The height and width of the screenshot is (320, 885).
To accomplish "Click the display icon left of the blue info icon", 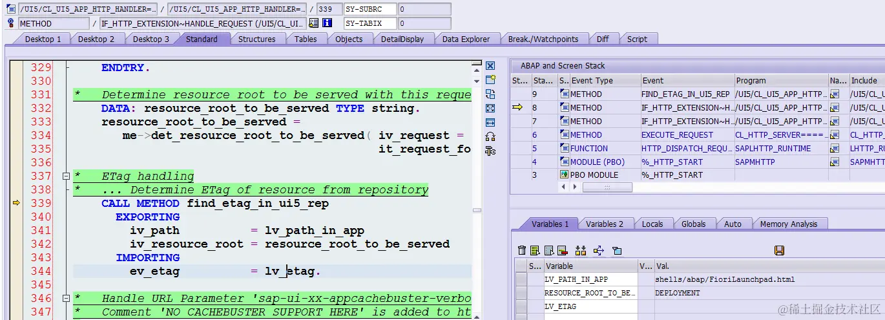I will (314, 23).
